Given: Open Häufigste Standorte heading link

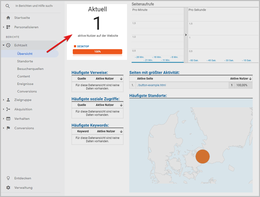Looking at the screenshot, I should point(148,96).
